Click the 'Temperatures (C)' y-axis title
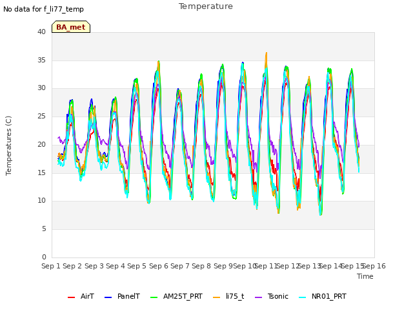The height and width of the screenshot is (309, 413). click(8, 145)
